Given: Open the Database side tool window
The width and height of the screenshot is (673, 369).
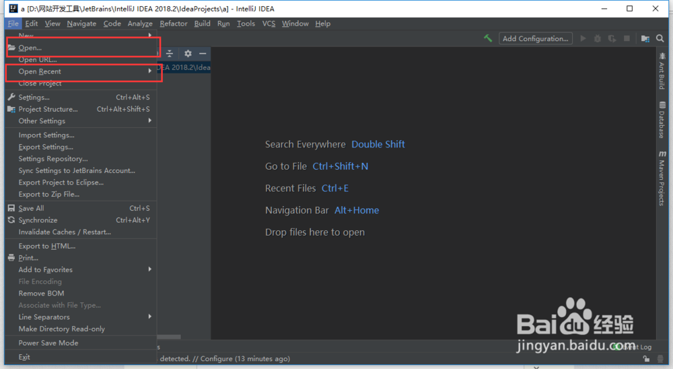Looking at the screenshot, I should pos(662,120).
